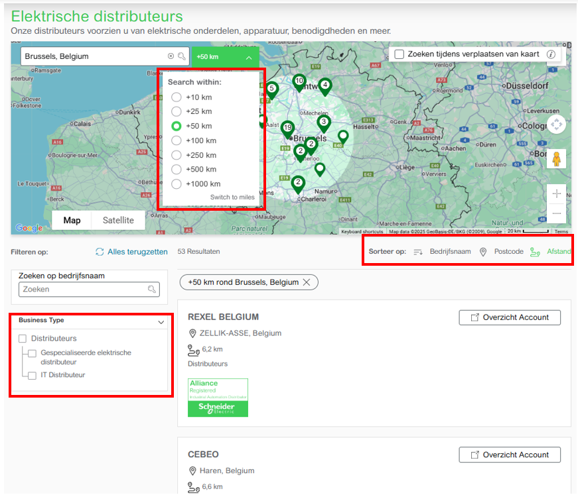Click Alles terugzetten reset link
This screenshot has height=497, width=578.
click(x=137, y=252)
